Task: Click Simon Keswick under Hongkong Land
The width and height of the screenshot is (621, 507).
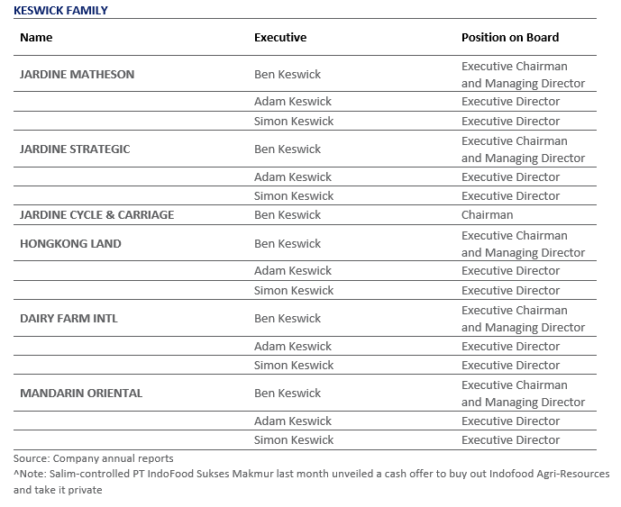Action: pos(294,291)
